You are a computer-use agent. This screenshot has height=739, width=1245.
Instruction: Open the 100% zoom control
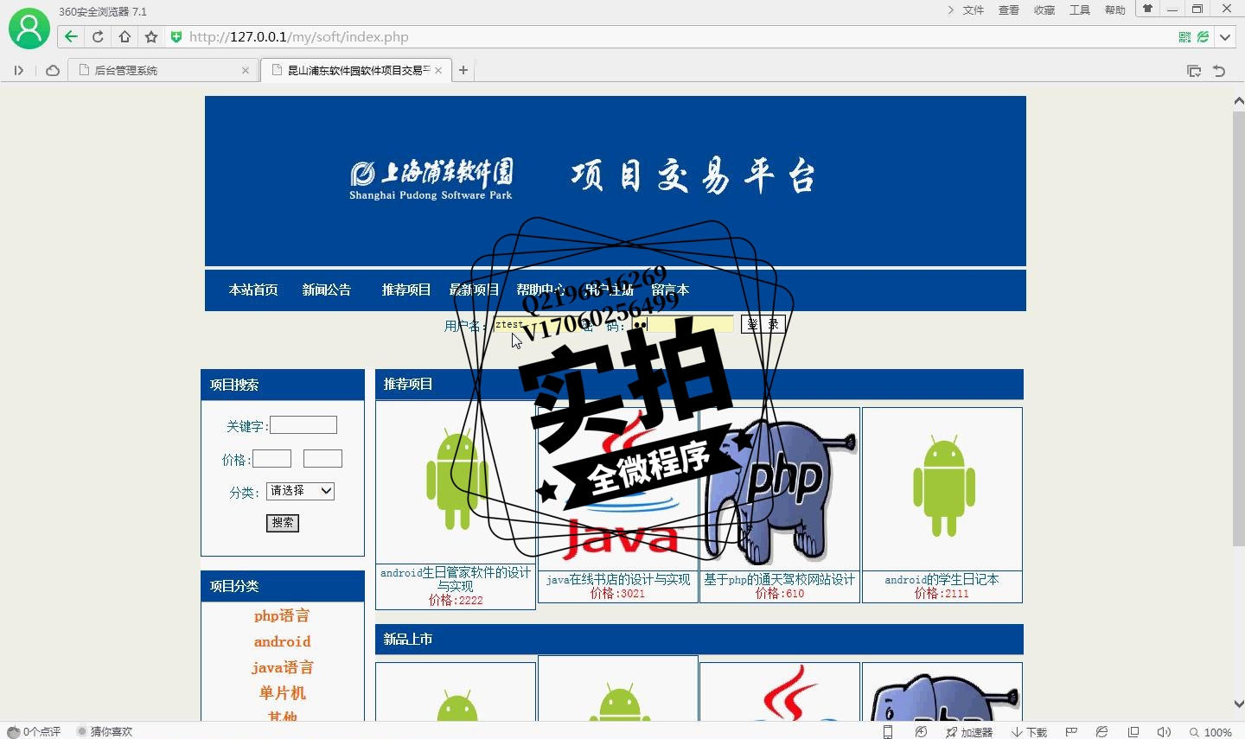pos(1211,731)
